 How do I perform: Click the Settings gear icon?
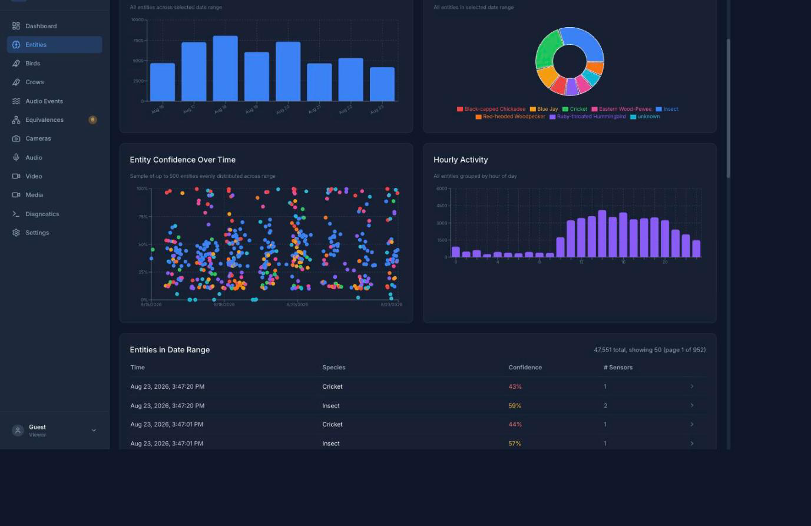[x=16, y=233]
